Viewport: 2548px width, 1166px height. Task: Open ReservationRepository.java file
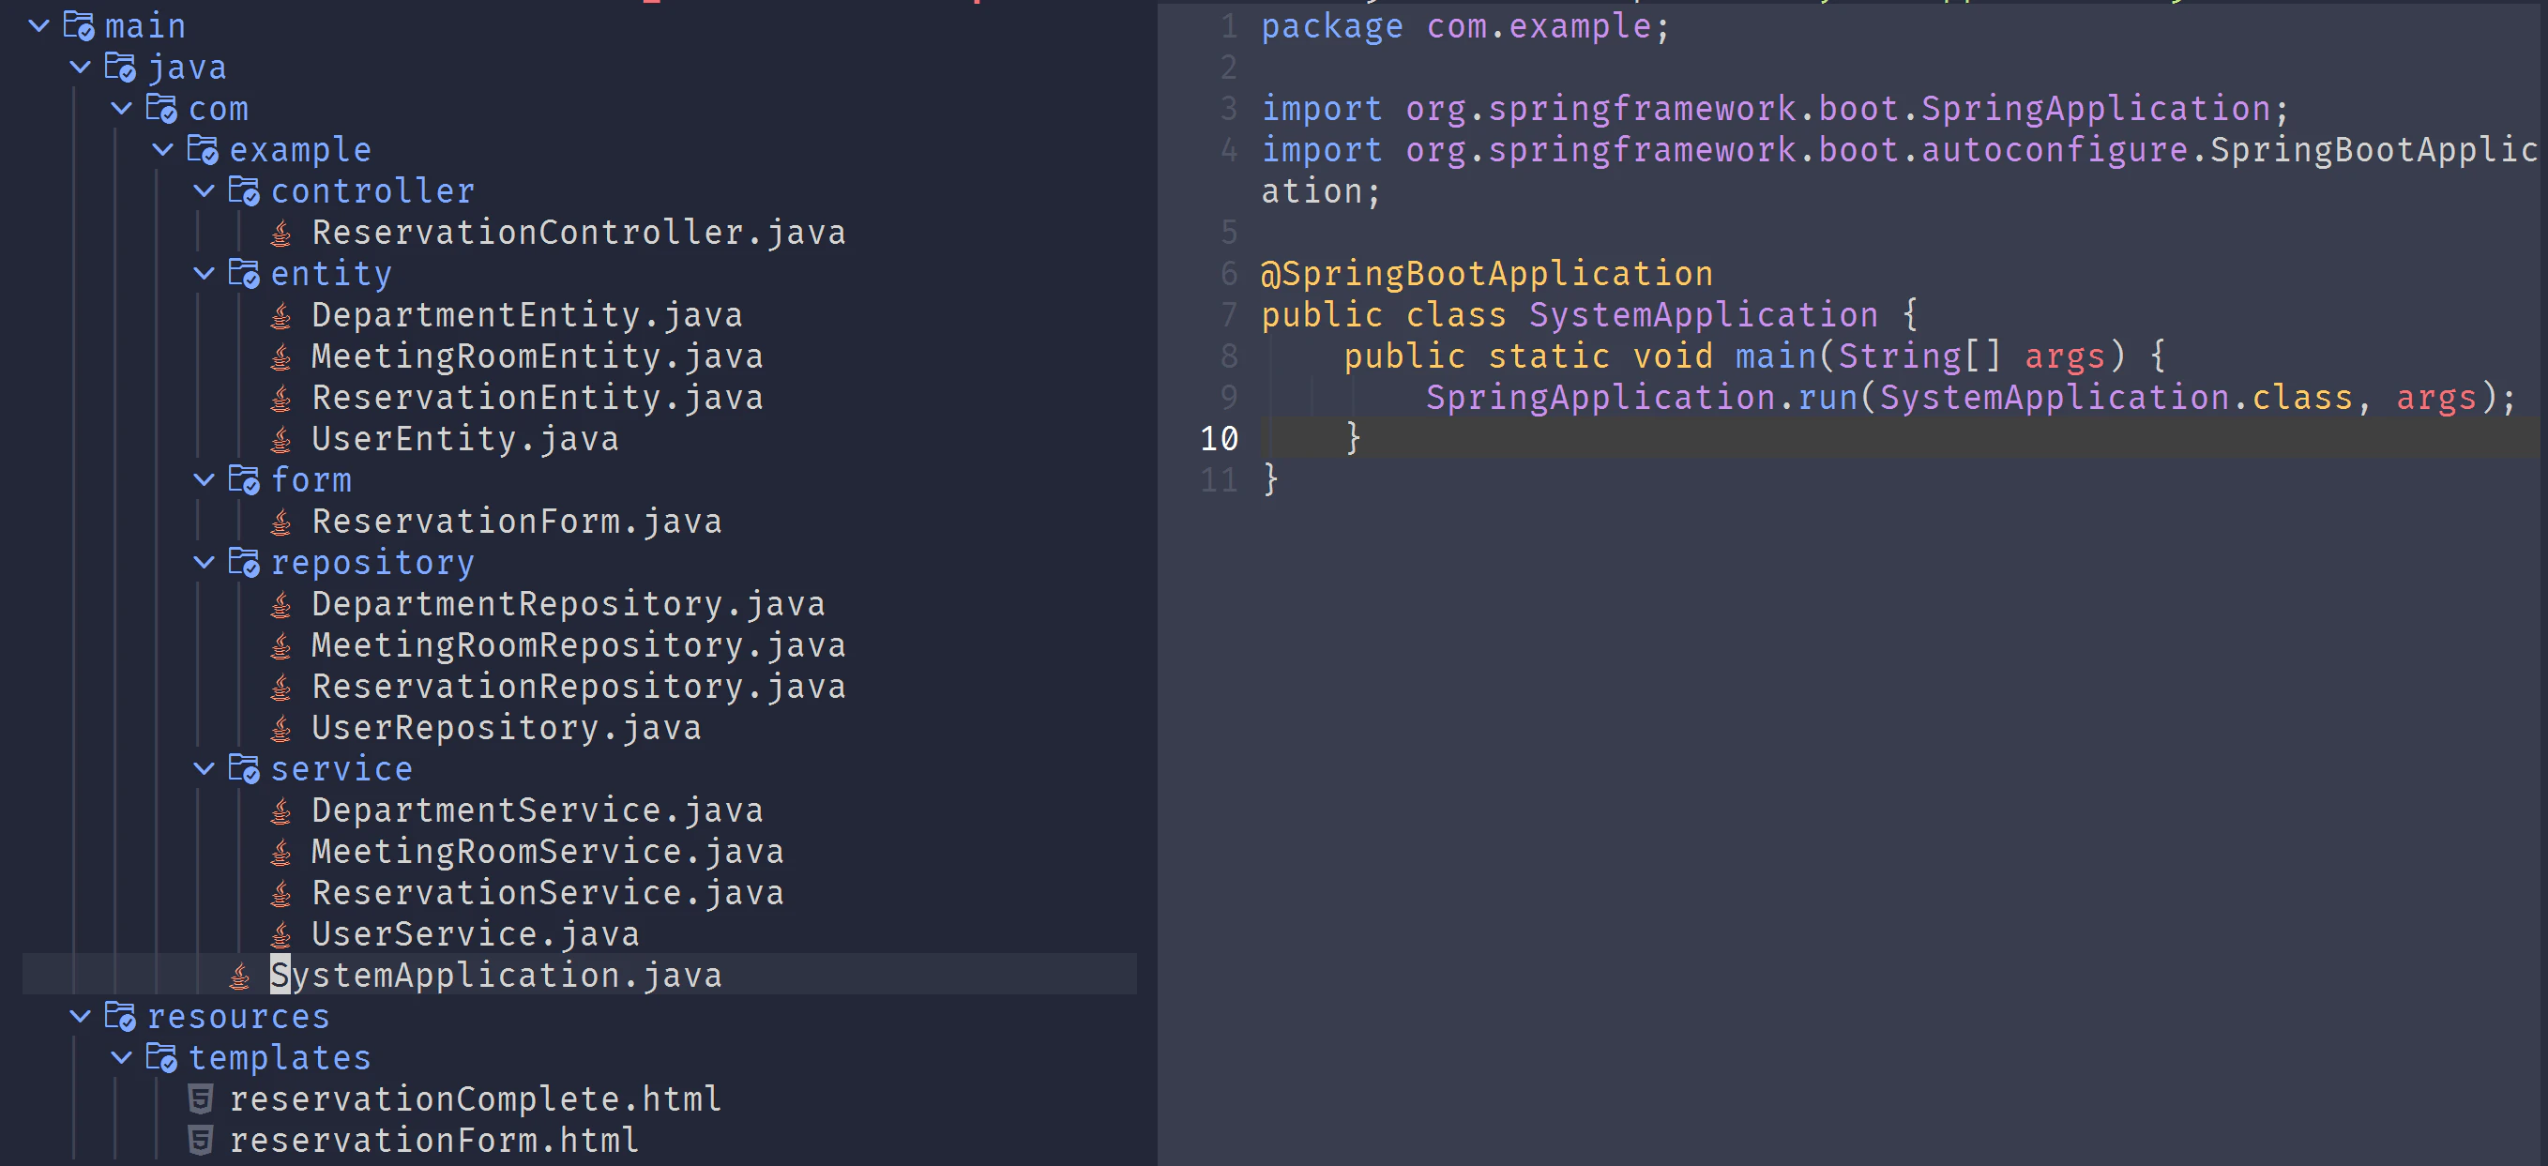(579, 687)
